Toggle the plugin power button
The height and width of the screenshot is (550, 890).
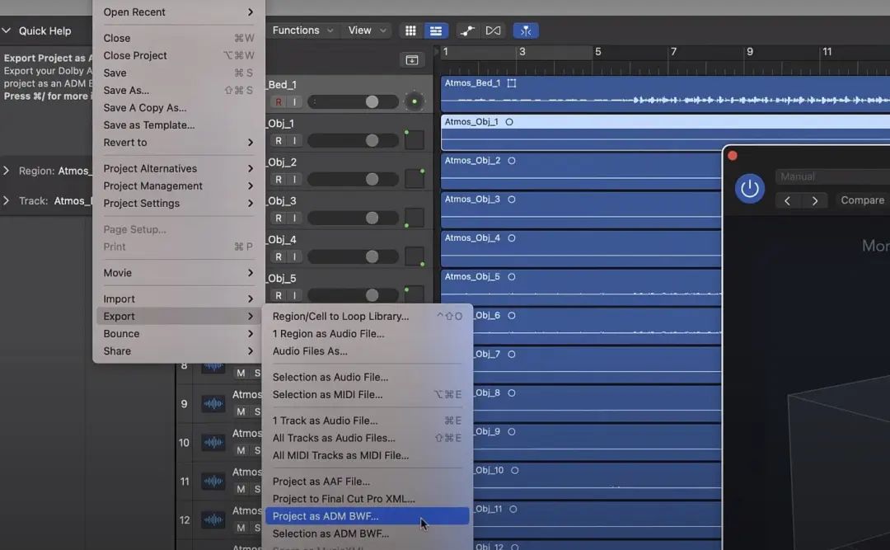tap(749, 188)
